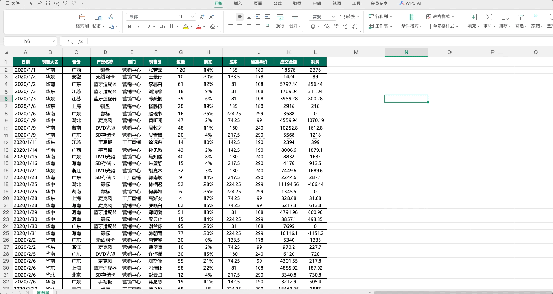This screenshot has height=294, width=553.
Task: Click the Fill (填充) icon
Action: (x=473, y=17)
